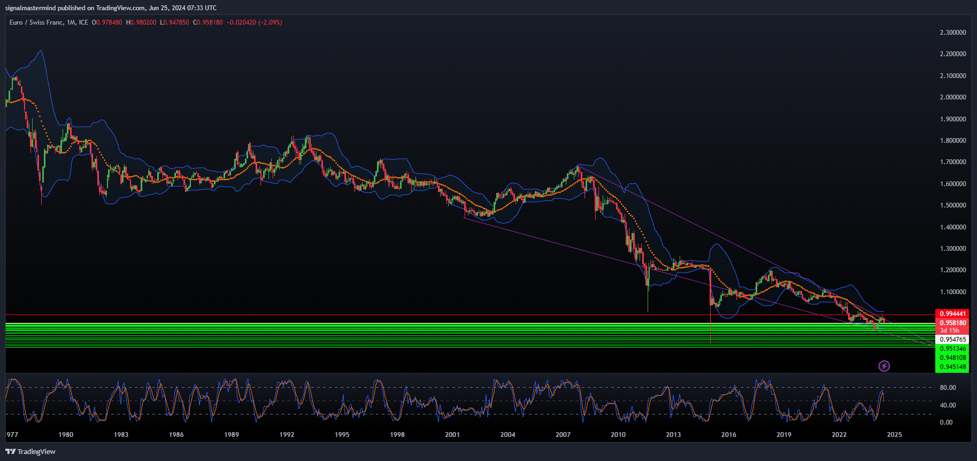This screenshot has height=461, width=977.
Task: Click the purple lightning bolt icon
Action: pyautogui.click(x=884, y=366)
